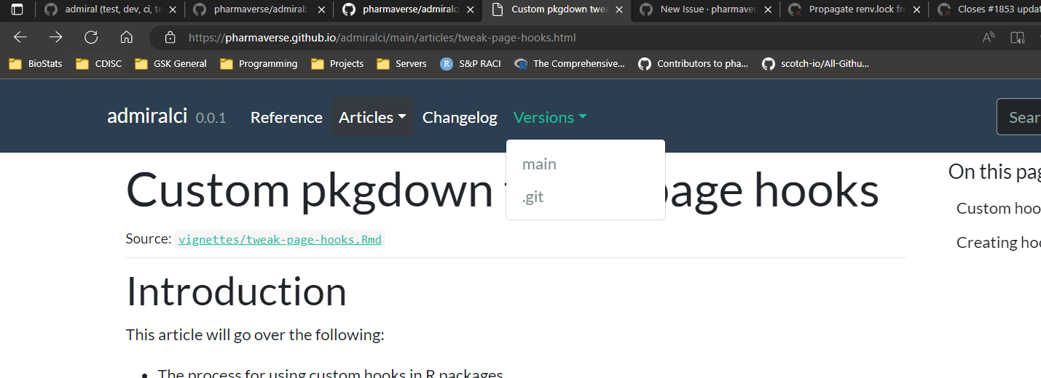This screenshot has width=1041, height=378.
Task: View site information via the lock icon
Action: (x=170, y=37)
